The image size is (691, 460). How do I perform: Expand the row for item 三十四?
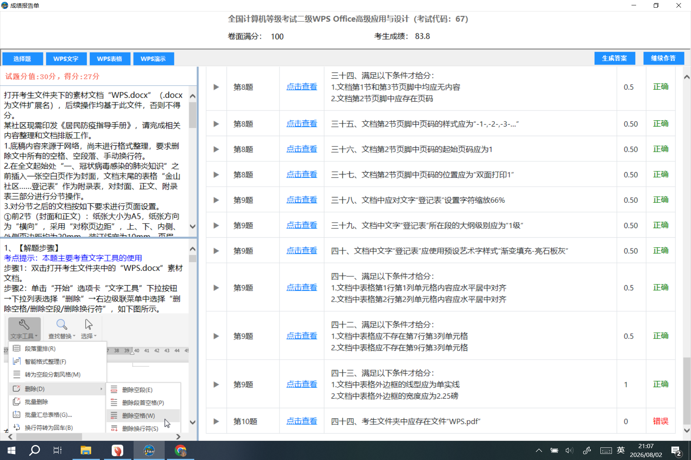(216, 87)
